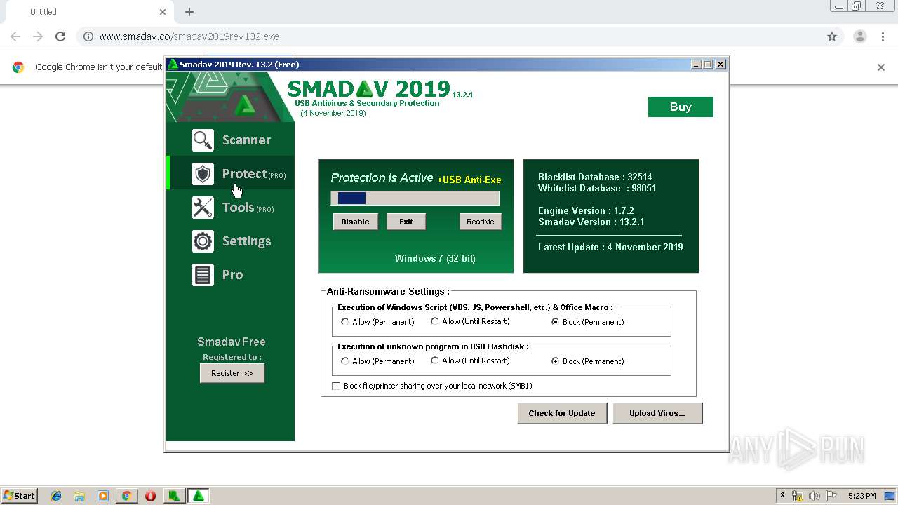898x505 pixels.
Task: Click the Chrome address bar URL
Action: [189, 36]
